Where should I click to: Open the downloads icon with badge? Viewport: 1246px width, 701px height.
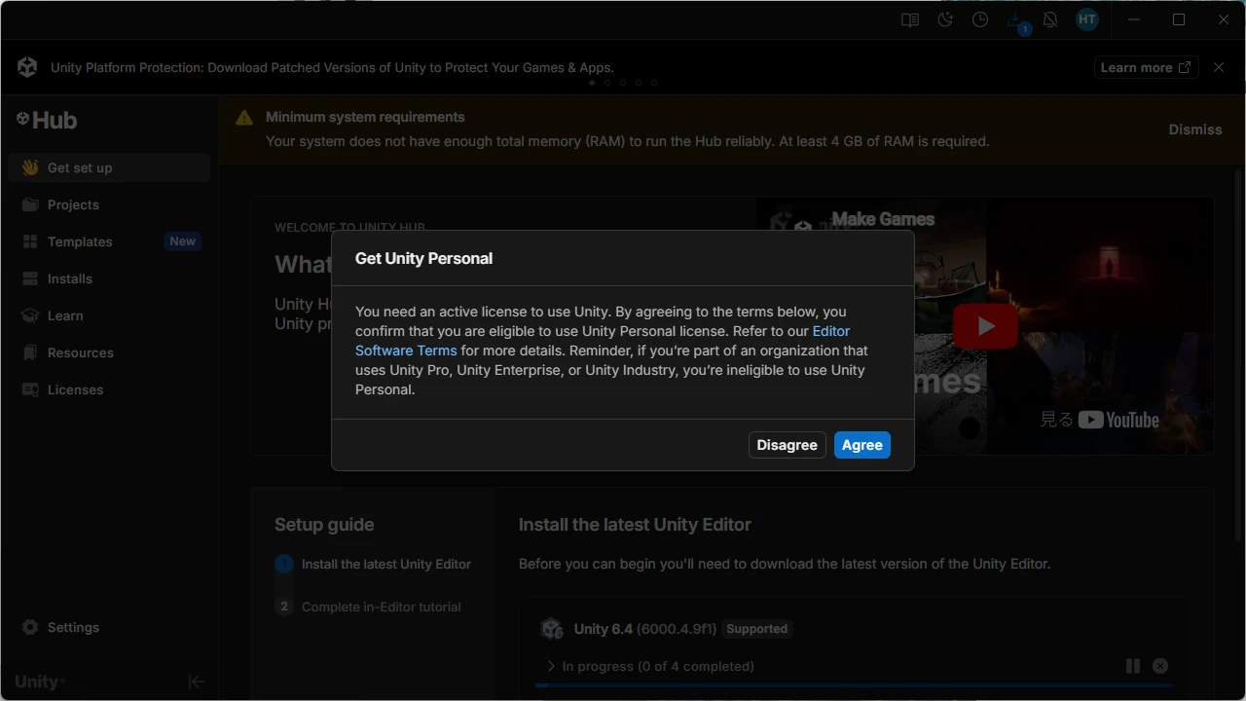click(1016, 21)
